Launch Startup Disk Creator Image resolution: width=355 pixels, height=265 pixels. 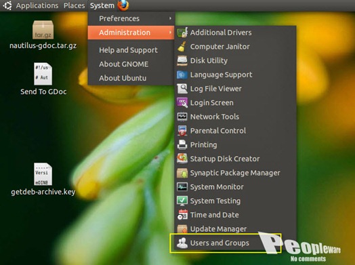coord(236,159)
